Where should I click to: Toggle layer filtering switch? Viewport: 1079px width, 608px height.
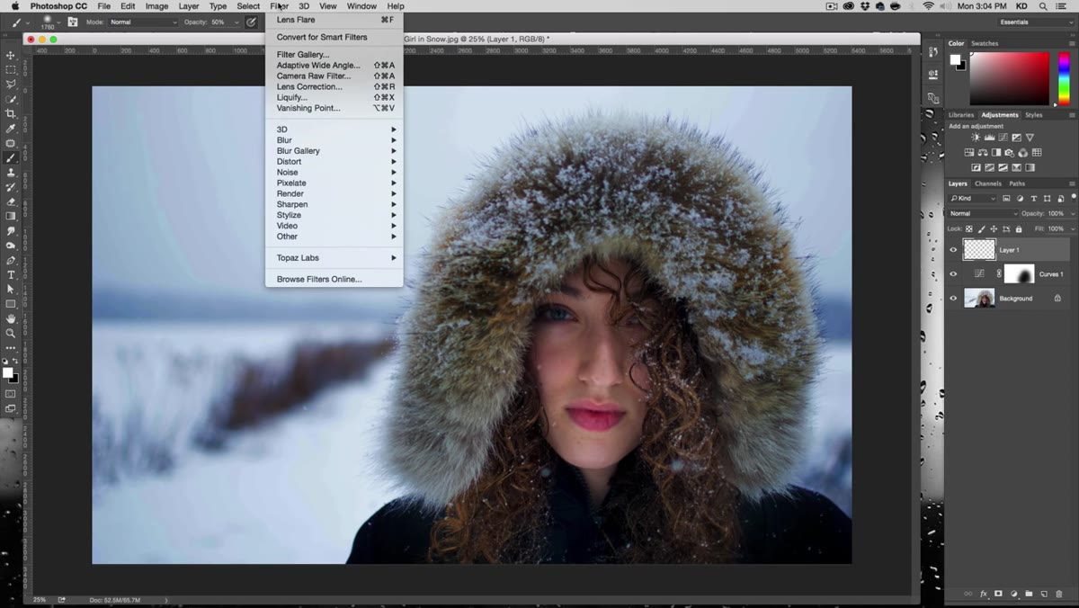coord(1074,196)
